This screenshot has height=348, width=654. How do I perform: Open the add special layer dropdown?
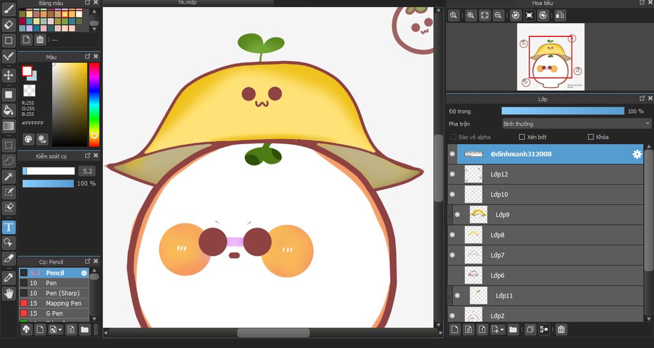(x=498, y=330)
